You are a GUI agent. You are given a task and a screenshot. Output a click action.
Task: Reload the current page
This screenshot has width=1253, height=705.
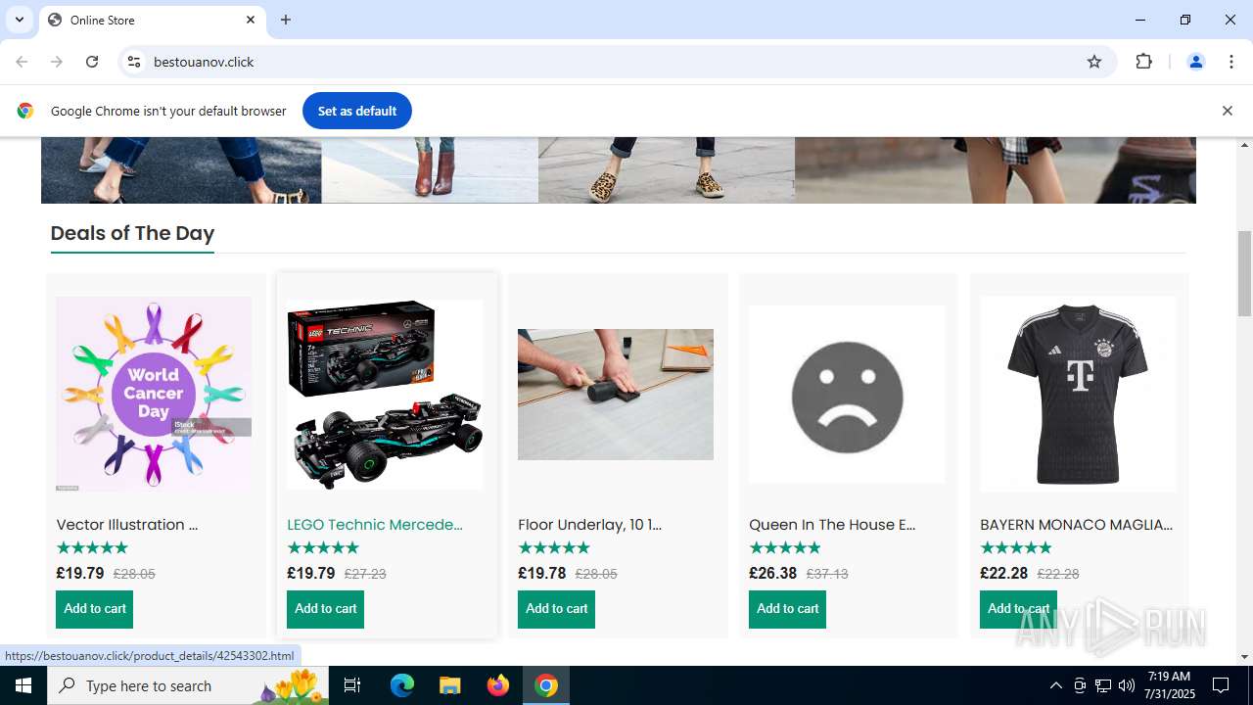(x=92, y=62)
